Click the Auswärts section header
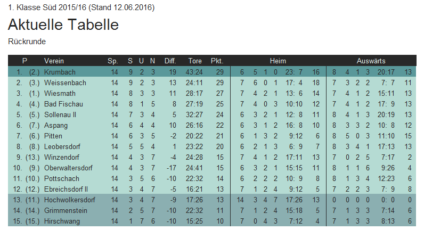Image resolution: width=424 pixels, height=230 pixels. click(x=371, y=61)
